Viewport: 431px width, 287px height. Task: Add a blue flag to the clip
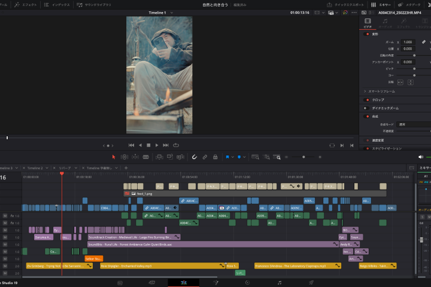(227, 157)
